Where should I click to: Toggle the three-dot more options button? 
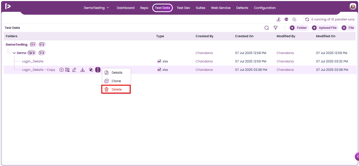click(x=98, y=70)
